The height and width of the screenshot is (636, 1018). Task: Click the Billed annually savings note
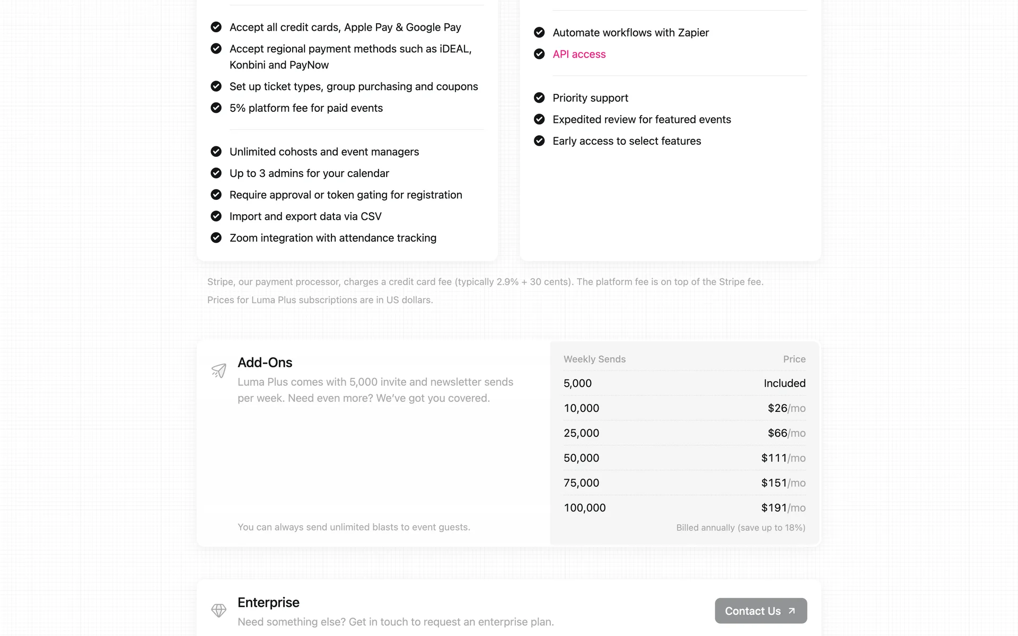(740, 528)
